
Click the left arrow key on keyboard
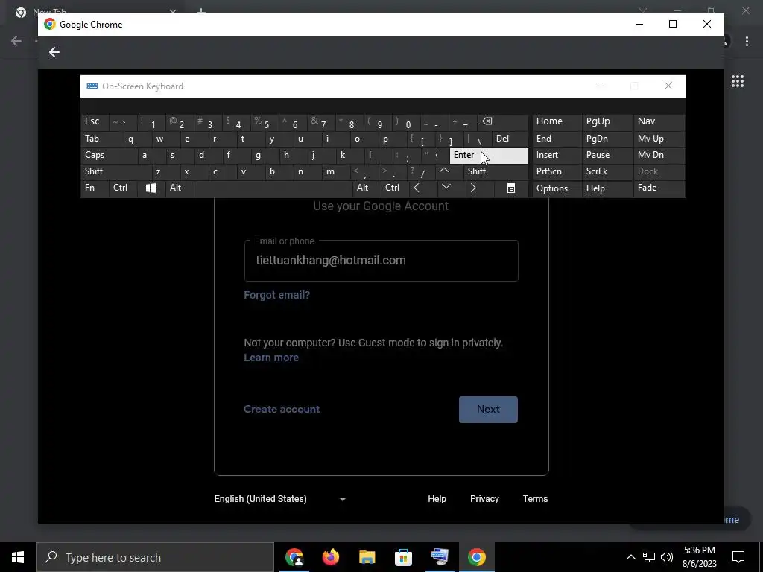[417, 188]
